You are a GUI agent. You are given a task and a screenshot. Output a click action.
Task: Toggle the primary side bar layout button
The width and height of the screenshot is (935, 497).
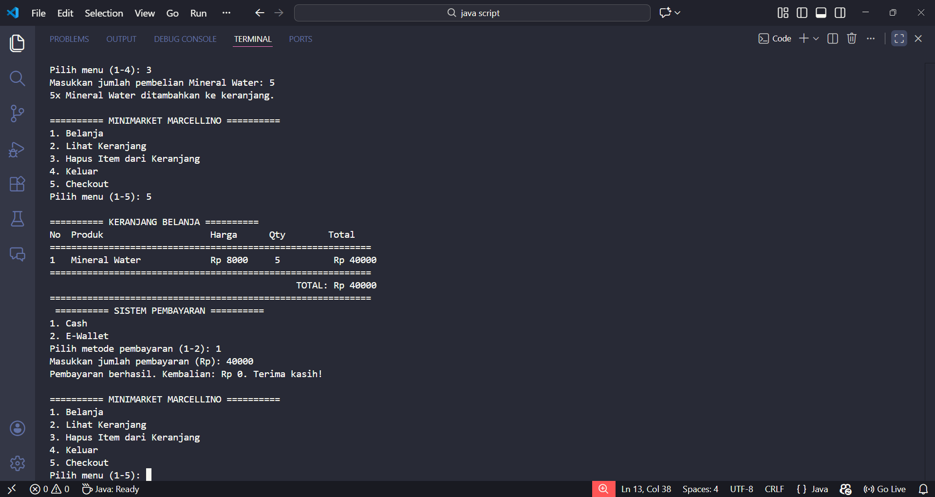(x=802, y=13)
